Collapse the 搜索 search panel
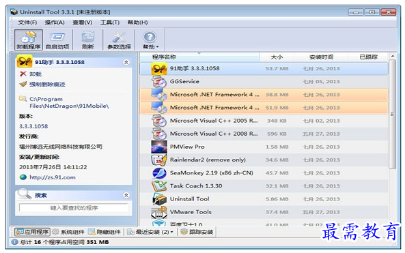Screen dimensions: 405x253 [126, 195]
